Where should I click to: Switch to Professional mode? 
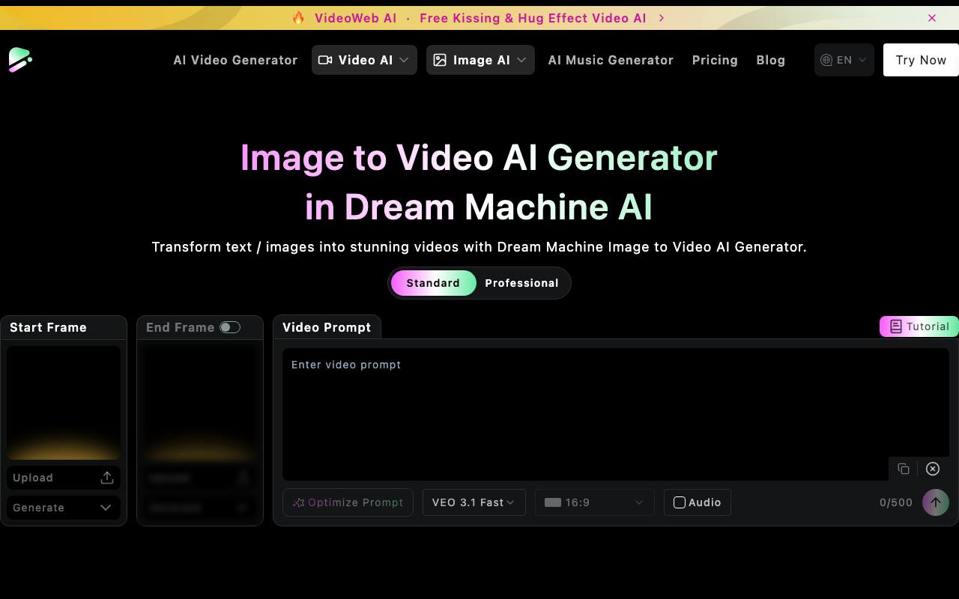(521, 283)
